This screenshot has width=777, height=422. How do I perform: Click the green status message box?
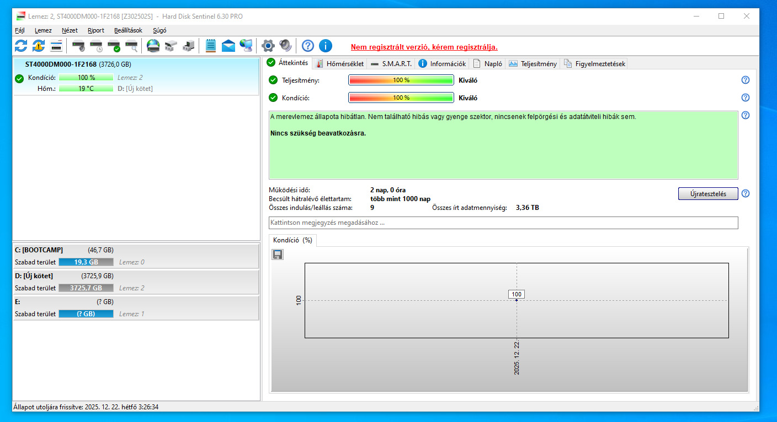click(503, 145)
